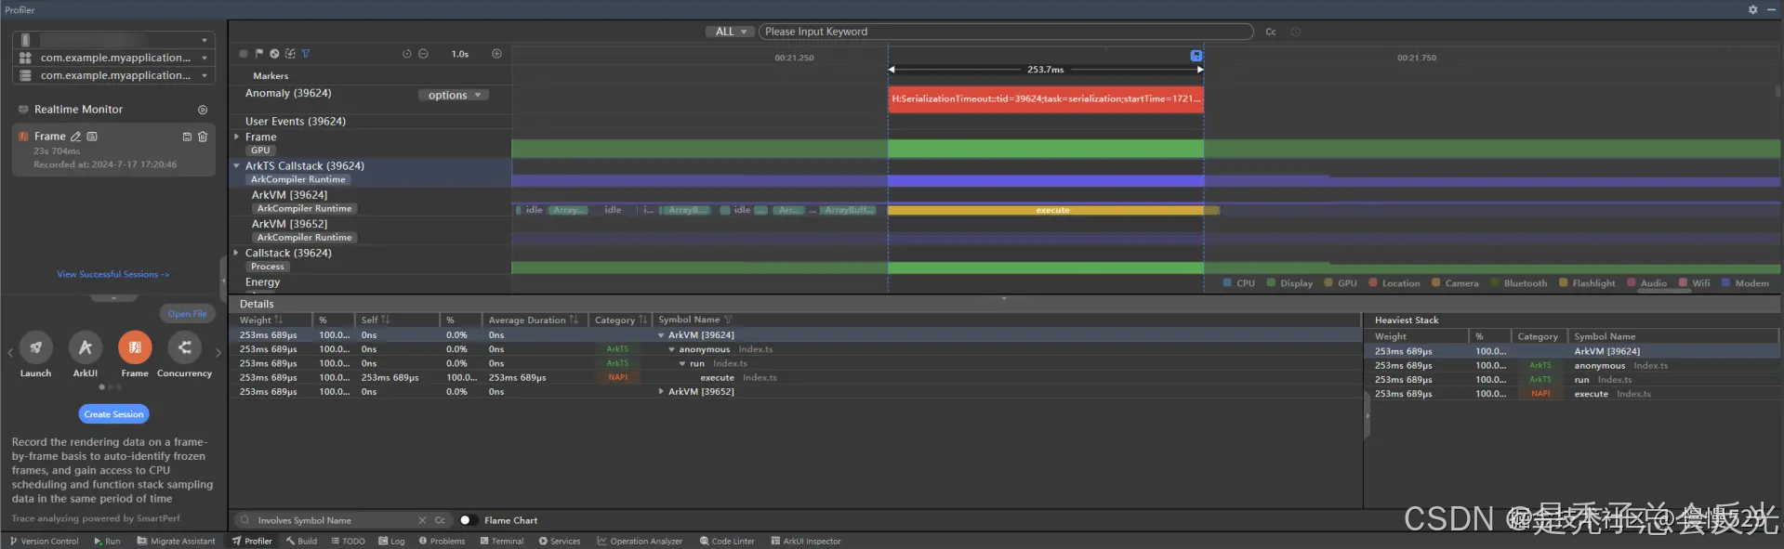The image size is (1784, 549).
Task: Click the zoom out minus icon
Action: coord(423,54)
